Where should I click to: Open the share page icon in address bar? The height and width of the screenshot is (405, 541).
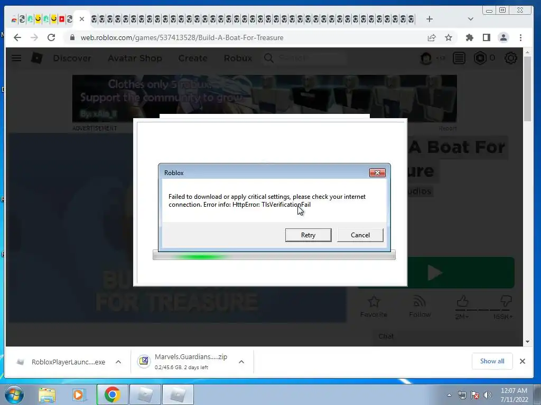tap(431, 37)
